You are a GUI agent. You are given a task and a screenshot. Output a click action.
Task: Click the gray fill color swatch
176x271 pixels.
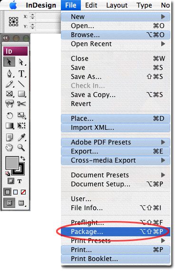12,163
